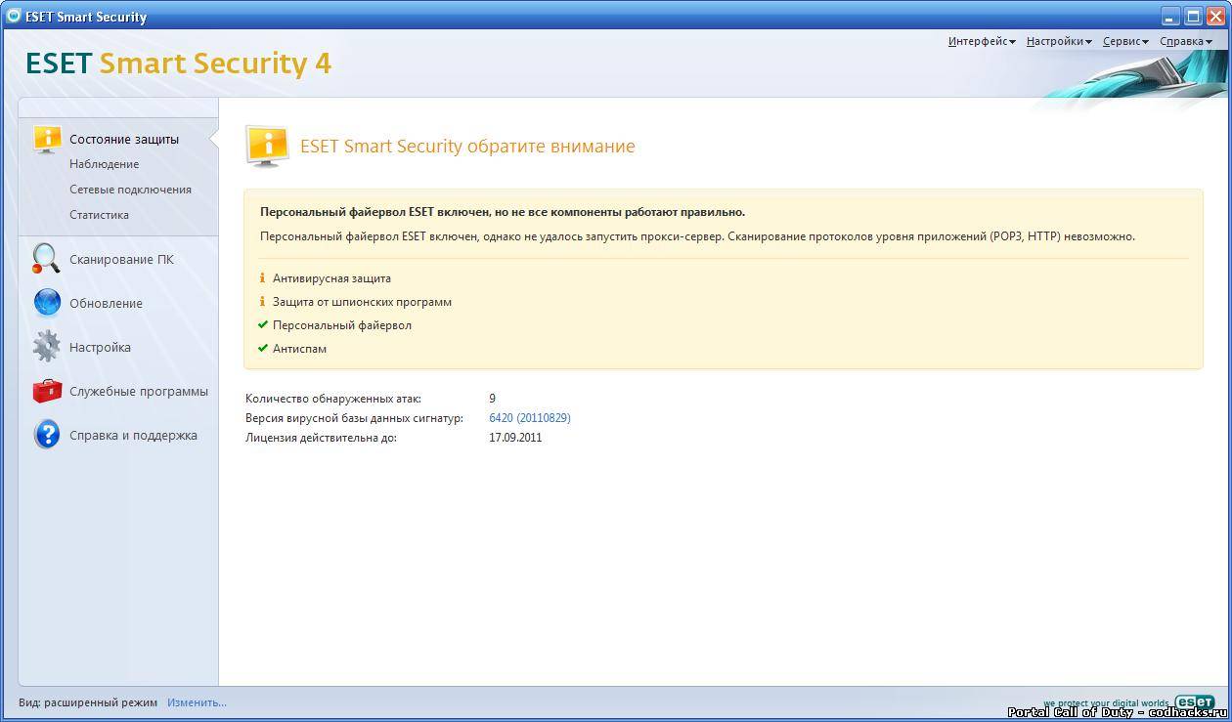Click the Сканирование ПК magnifier icon
Viewport: 1232px width, 722px height.
pyautogui.click(x=46, y=259)
